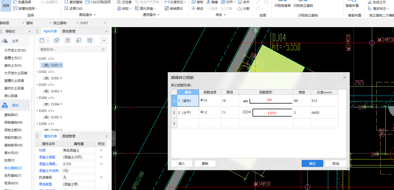Open 按属性选择 select by attribute

click(25, 9)
